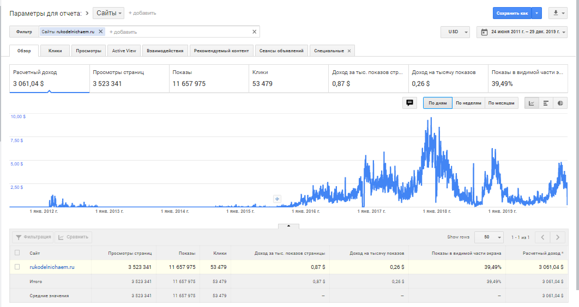The width and height of the screenshot is (579, 307).
Task: Close the Специальные tab
Action: pyautogui.click(x=349, y=51)
